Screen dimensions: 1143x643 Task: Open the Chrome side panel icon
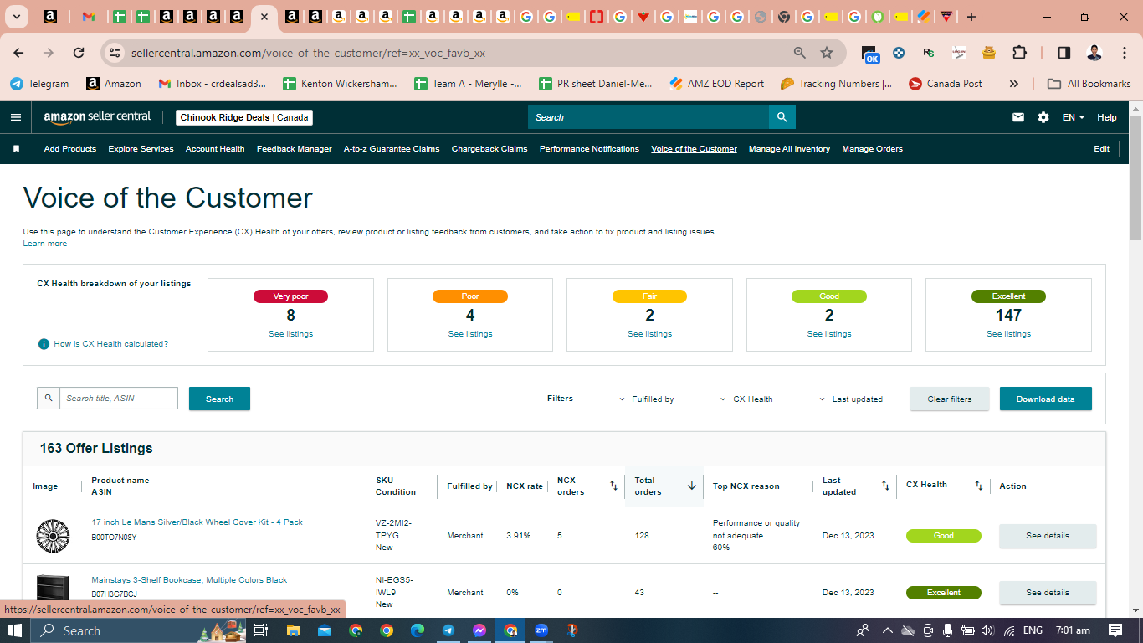[1064, 53]
